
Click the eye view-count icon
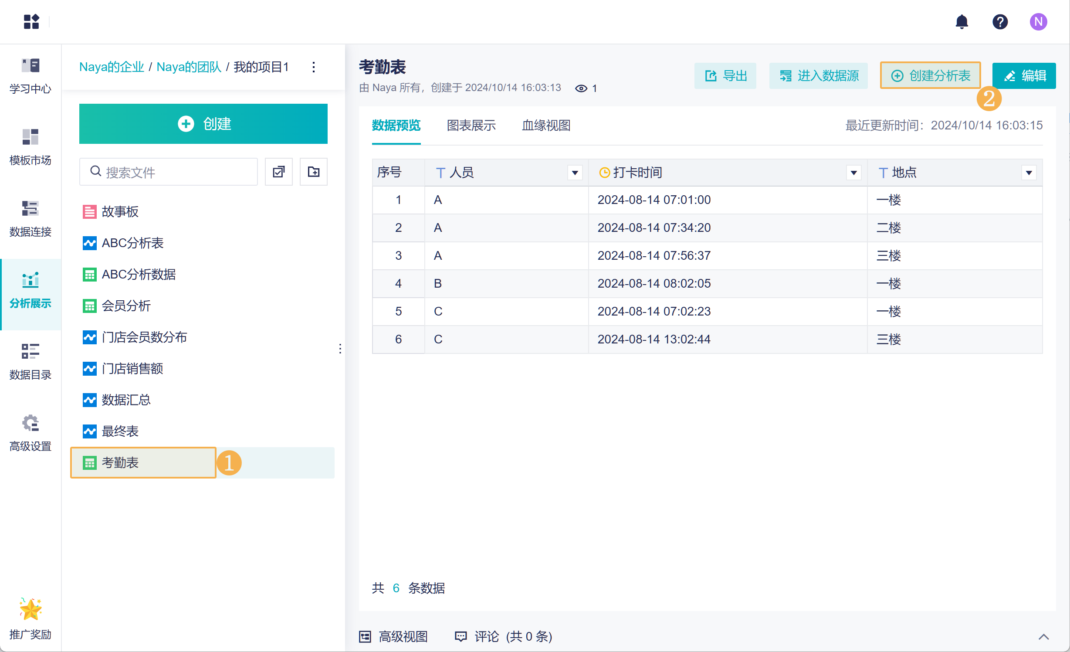(x=581, y=88)
